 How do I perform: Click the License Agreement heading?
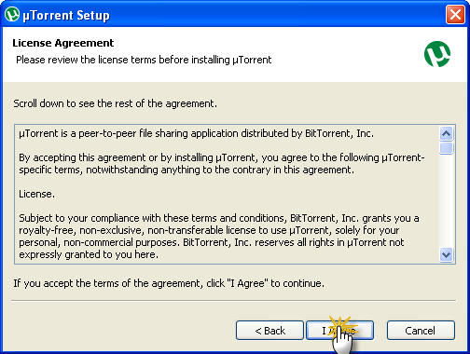pos(63,43)
